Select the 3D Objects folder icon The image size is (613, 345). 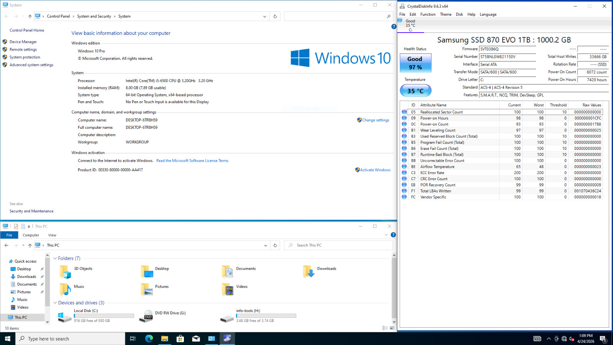click(66, 272)
